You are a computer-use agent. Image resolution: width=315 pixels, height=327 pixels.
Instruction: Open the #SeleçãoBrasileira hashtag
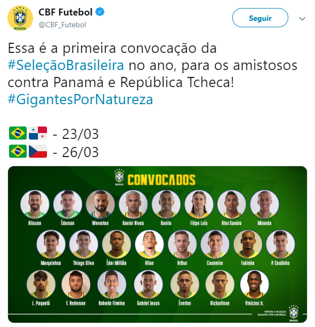(x=66, y=65)
